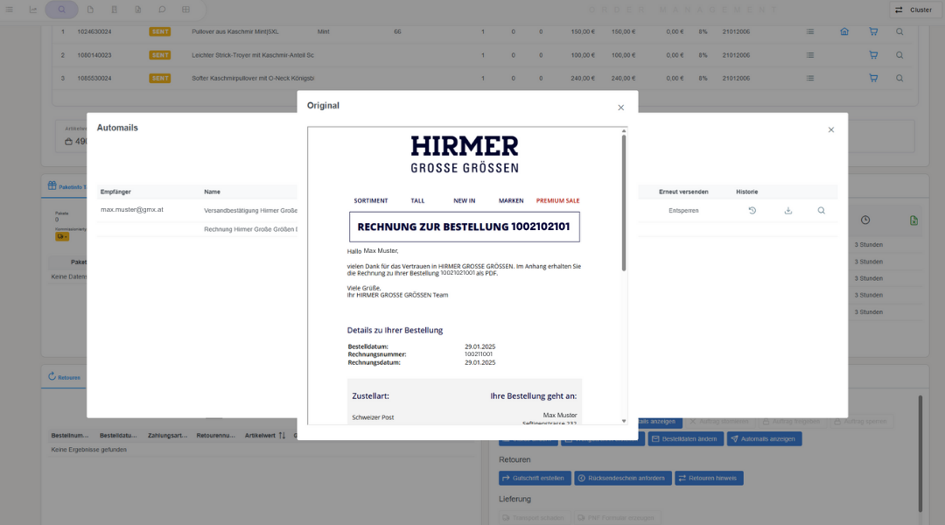Viewport: 945px width, 525px height.
Task: Select the max.muster@gmx.at recipient cell
Action: 132,210
